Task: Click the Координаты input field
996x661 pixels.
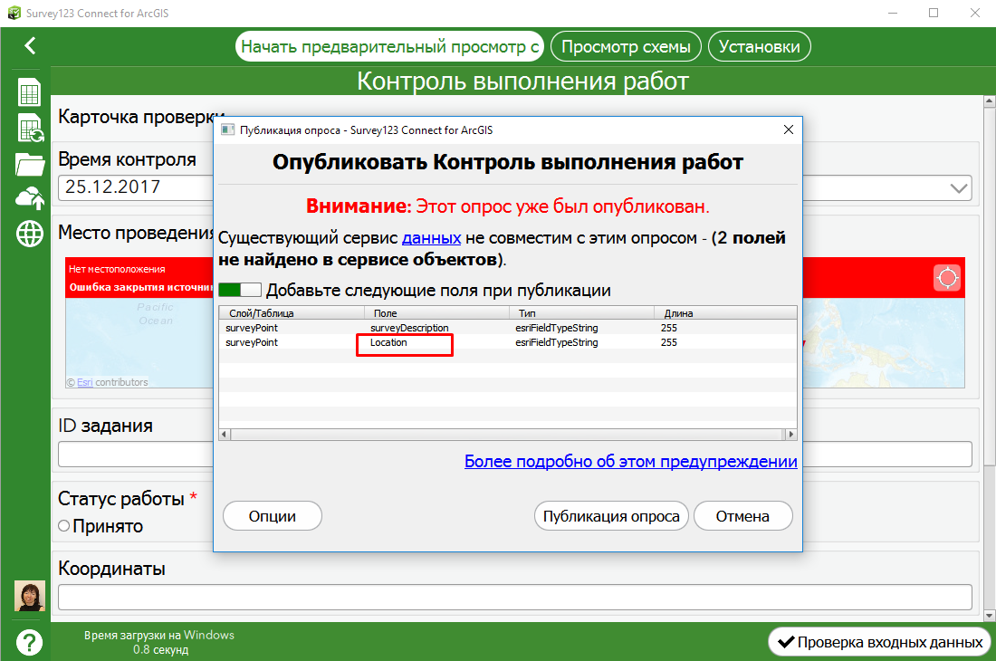Action: 515,597
